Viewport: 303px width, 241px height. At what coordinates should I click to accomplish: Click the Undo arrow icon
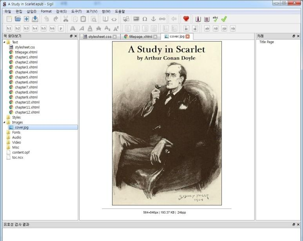pos(46,19)
